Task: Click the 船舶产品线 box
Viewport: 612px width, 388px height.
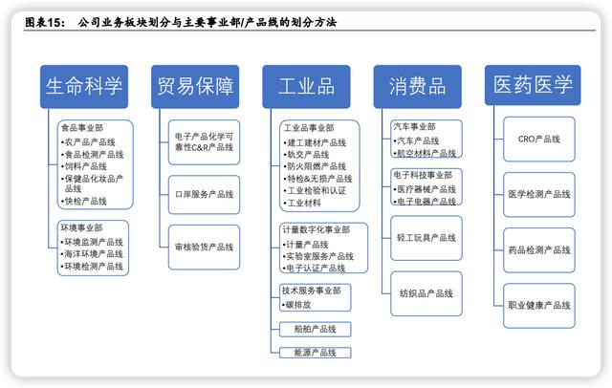Action: click(x=314, y=329)
